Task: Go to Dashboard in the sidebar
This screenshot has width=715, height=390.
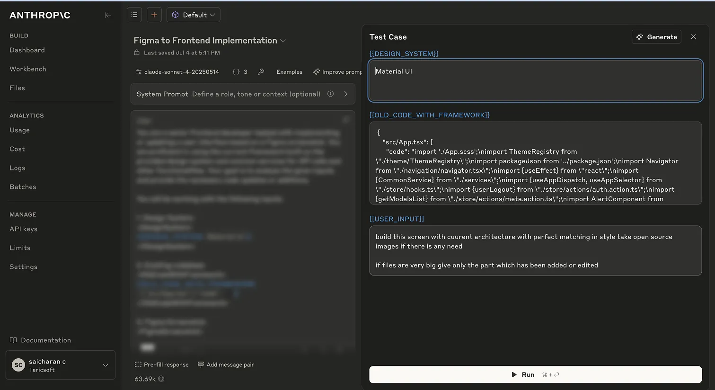Action: [x=27, y=50]
